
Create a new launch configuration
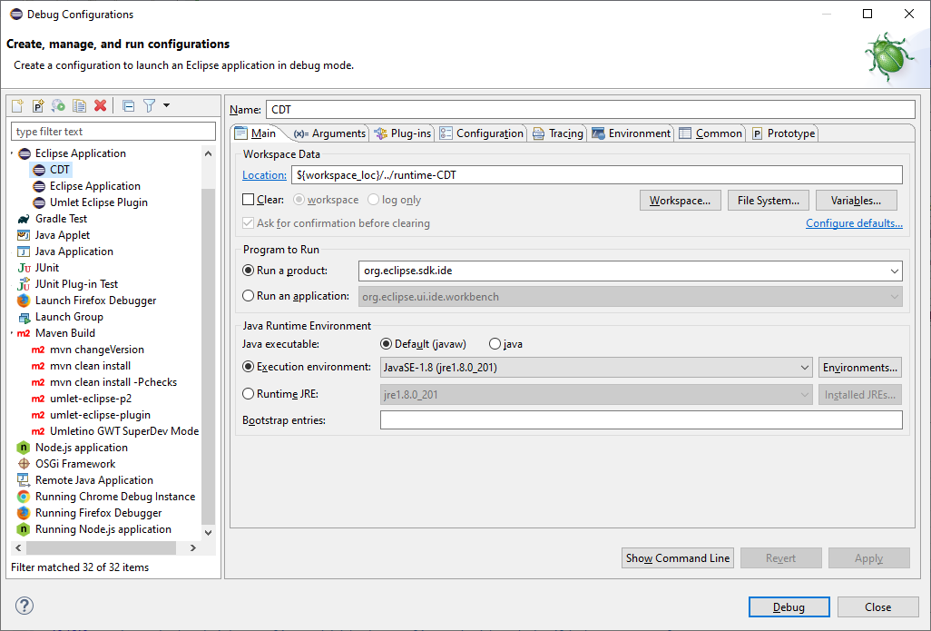[17, 105]
